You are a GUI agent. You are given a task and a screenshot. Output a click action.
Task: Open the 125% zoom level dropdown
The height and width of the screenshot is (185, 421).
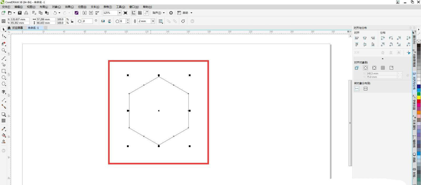(119, 13)
